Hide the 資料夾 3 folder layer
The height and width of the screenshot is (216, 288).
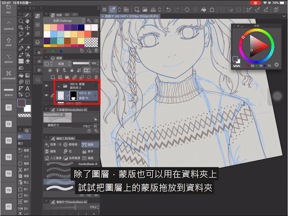coord(46,86)
